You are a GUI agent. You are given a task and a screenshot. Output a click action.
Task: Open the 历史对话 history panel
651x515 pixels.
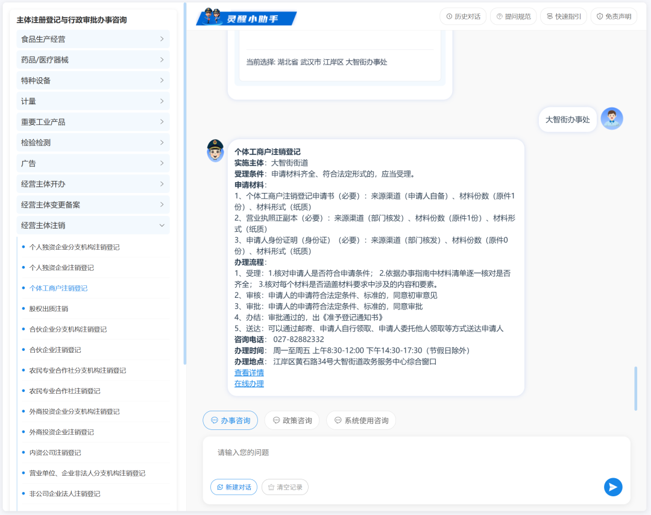pyautogui.click(x=462, y=16)
